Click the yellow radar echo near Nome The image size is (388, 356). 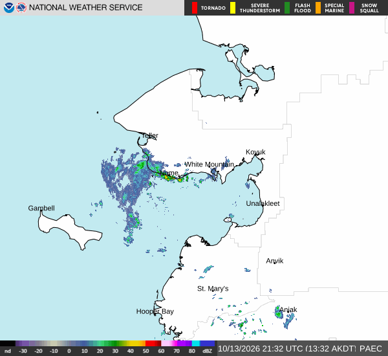click(x=169, y=177)
